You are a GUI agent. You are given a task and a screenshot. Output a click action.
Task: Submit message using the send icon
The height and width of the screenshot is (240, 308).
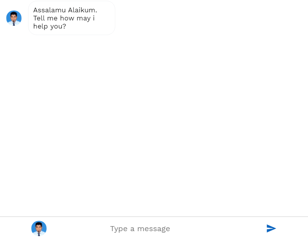click(271, 228)
